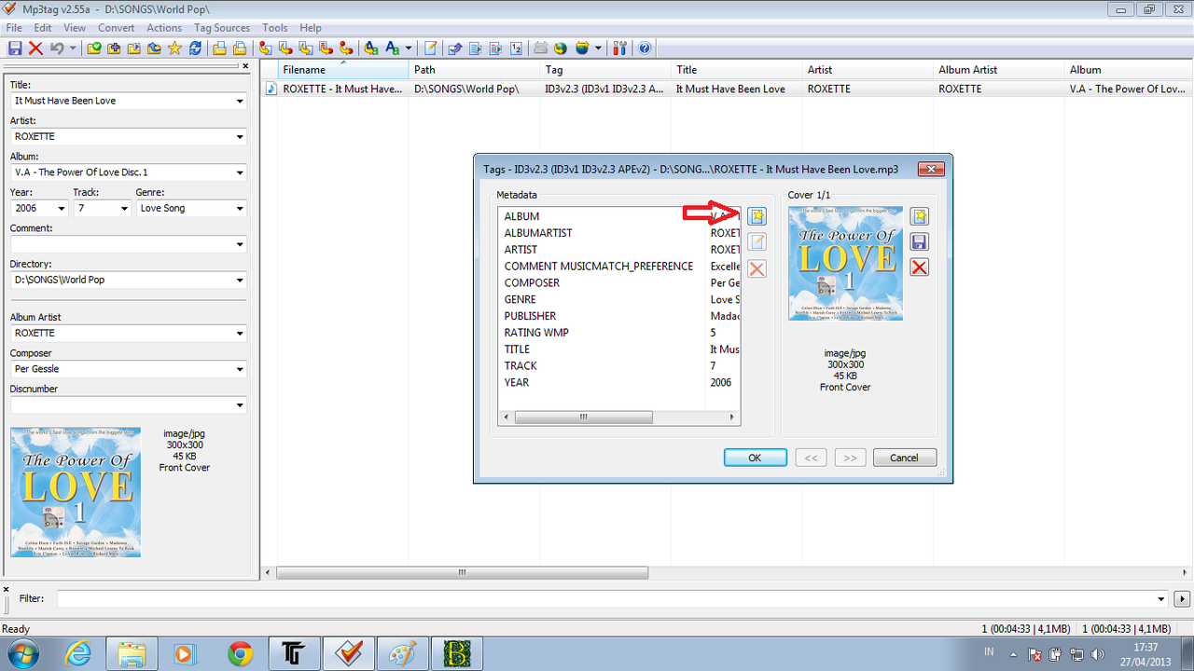Open the Edit menu
Screen dimensions: 1194x671
43,28
